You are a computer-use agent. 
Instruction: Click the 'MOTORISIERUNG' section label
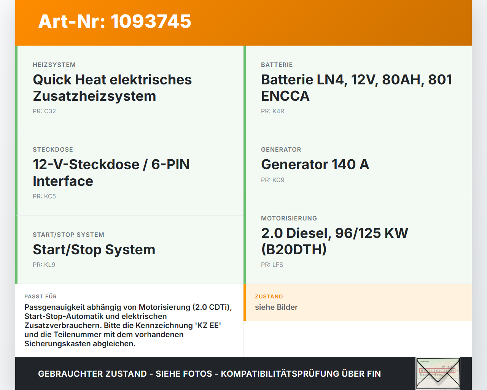coord(289,218)
